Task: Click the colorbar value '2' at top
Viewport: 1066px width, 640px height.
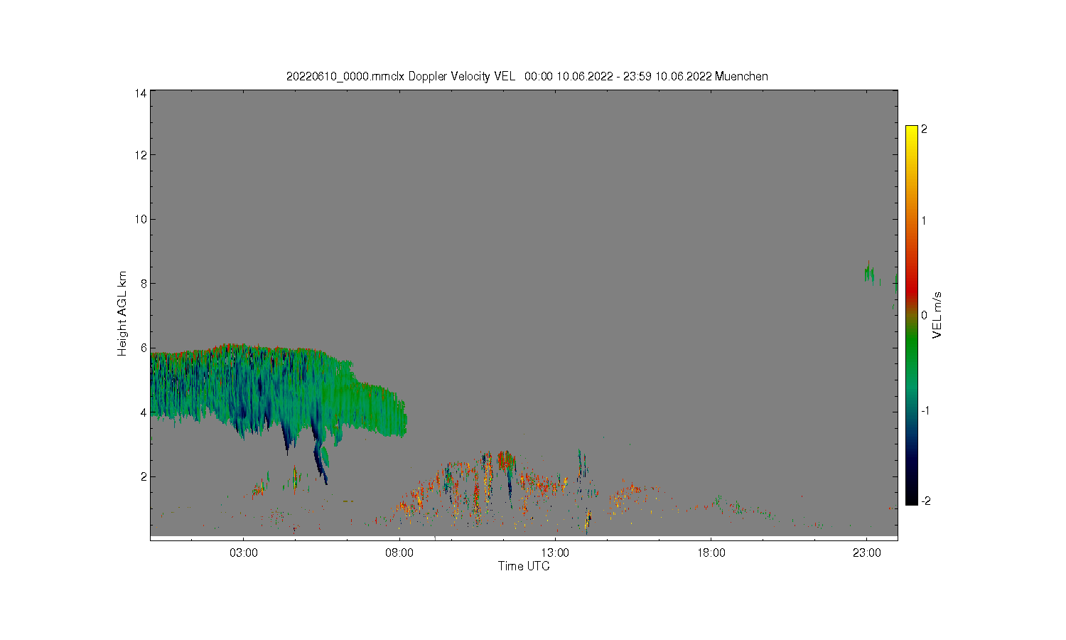Action: pos(924,129)
